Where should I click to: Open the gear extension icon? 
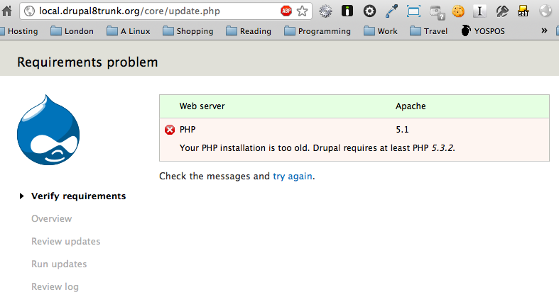pos(325,11)
